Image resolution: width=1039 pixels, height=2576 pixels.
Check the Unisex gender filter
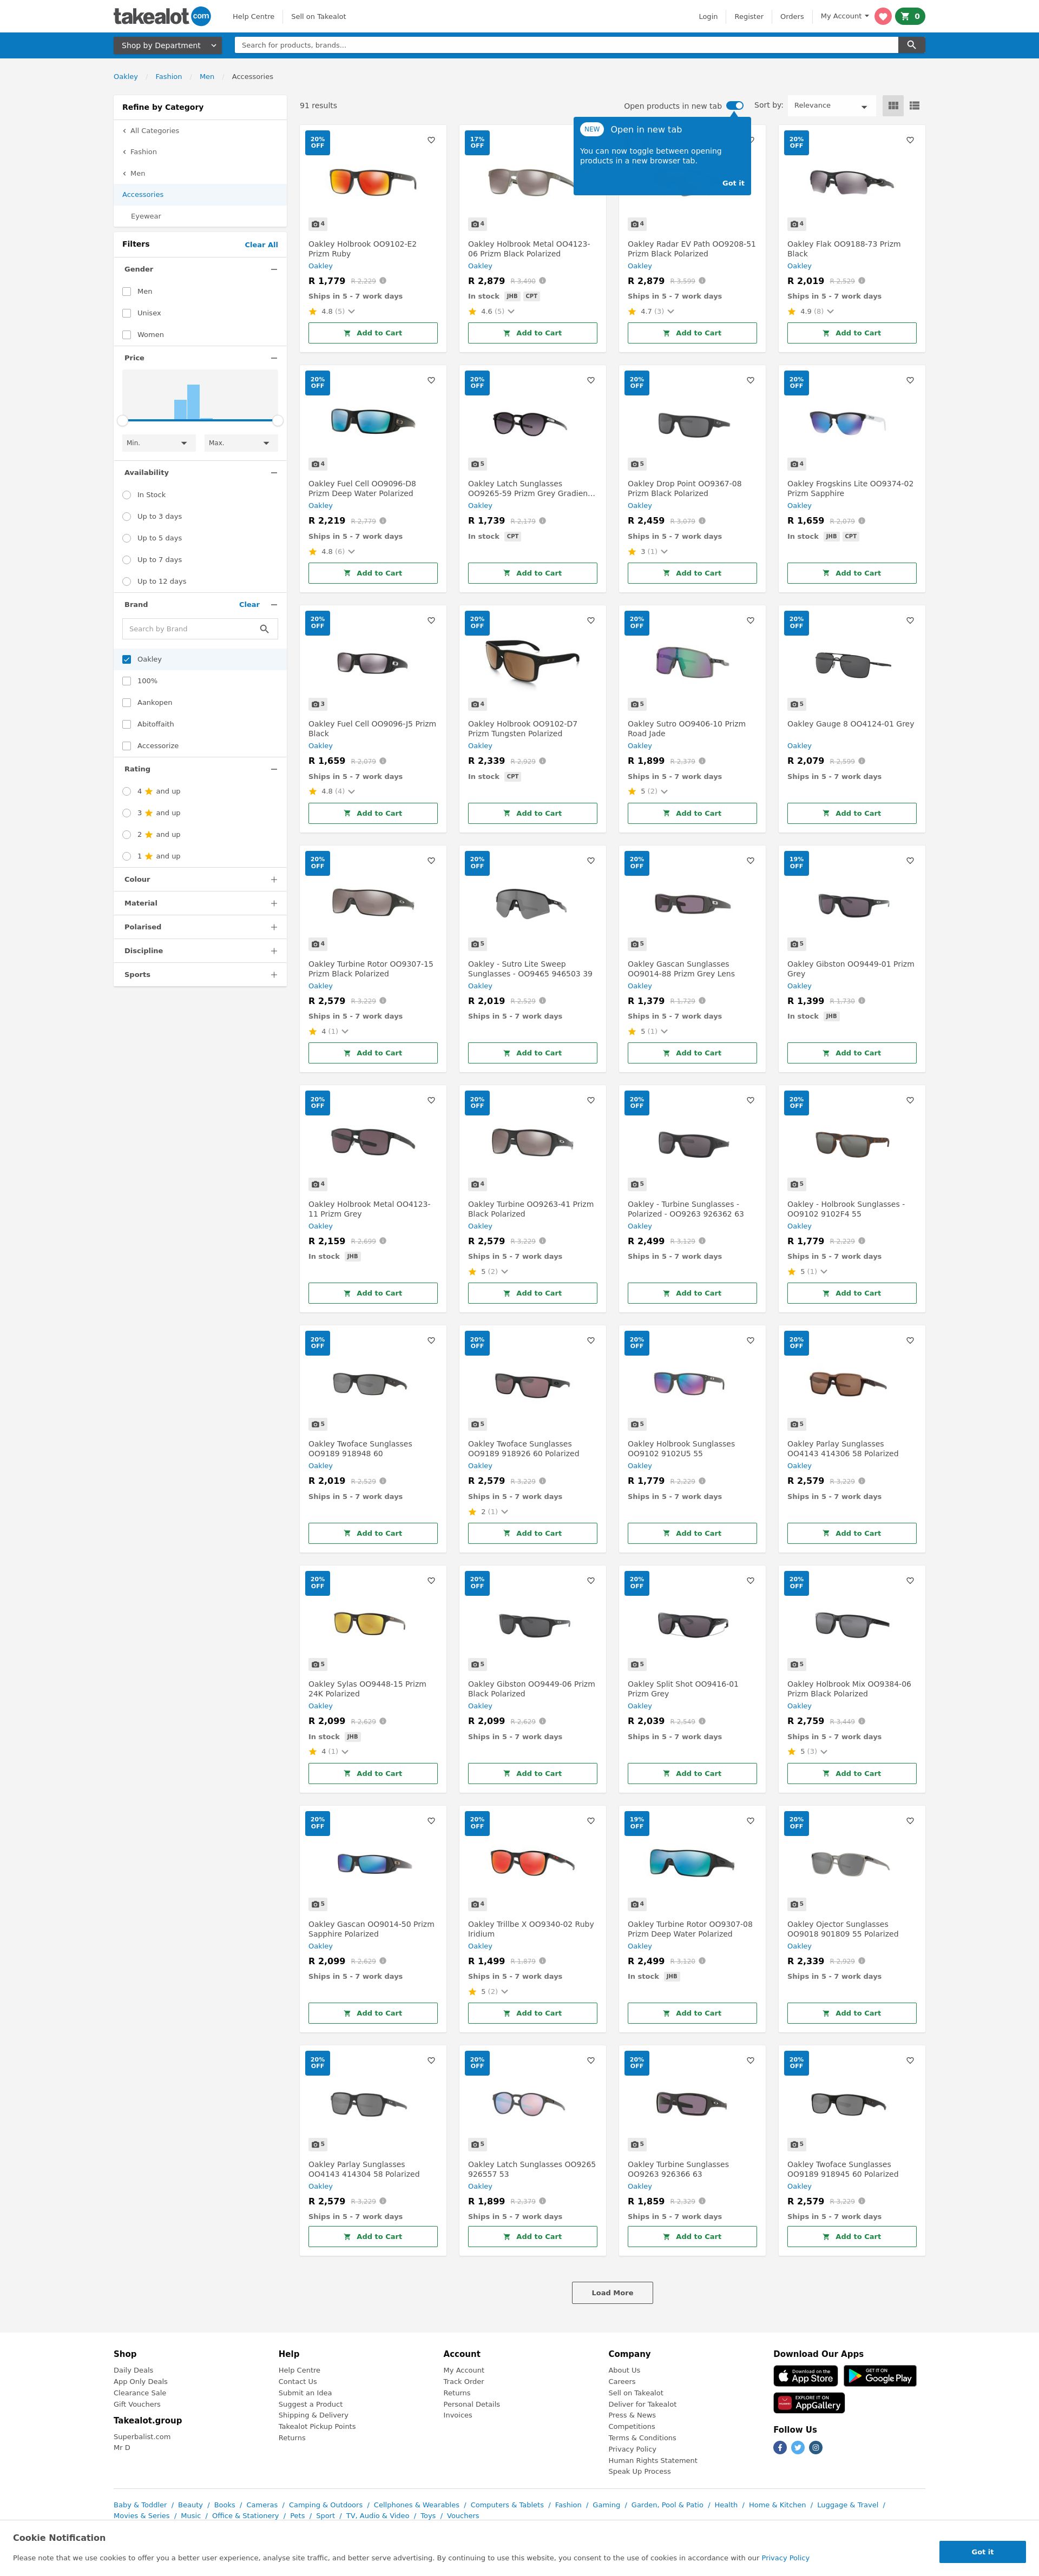(x=127, y=313)
